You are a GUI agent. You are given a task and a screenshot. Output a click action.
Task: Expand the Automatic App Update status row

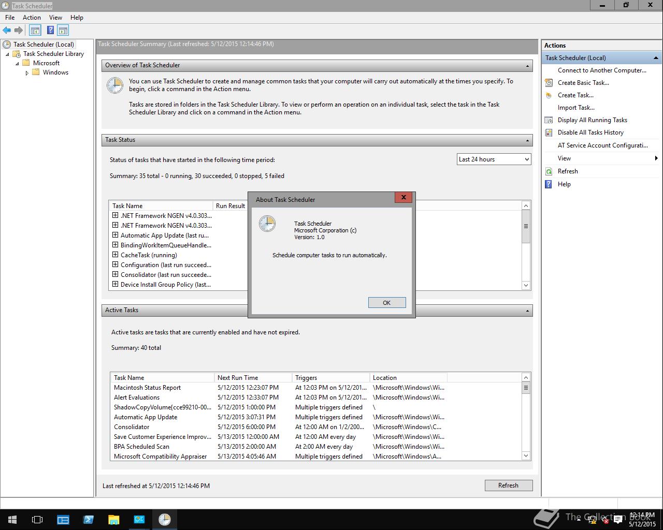point(115,235)
